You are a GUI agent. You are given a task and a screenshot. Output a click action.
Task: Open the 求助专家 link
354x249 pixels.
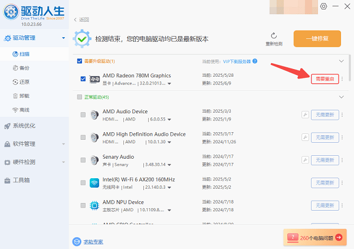93,241
